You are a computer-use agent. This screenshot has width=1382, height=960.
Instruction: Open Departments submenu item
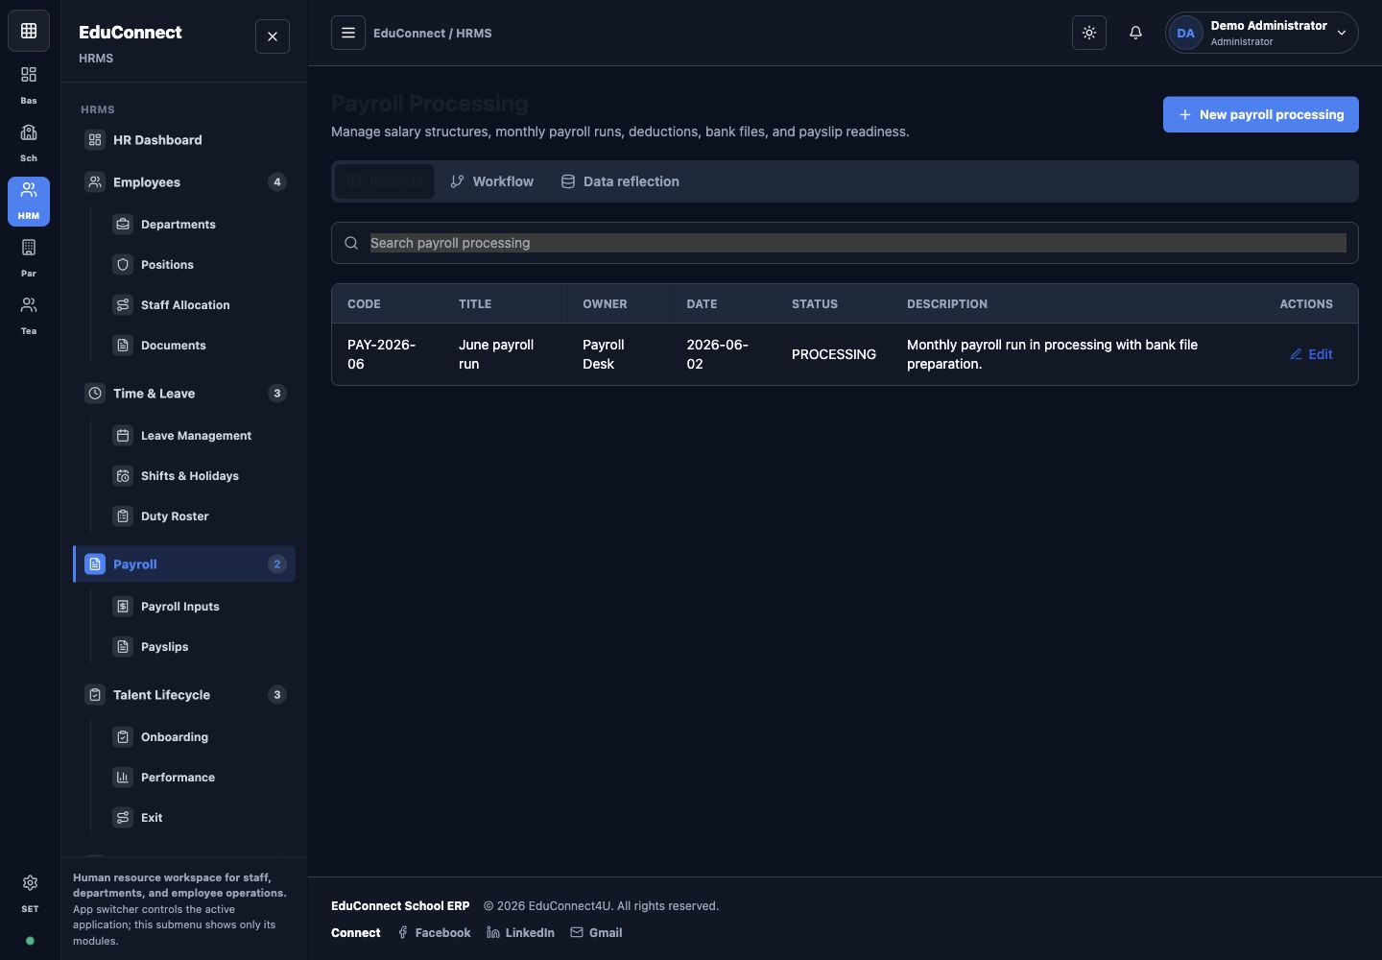click(199, 225)
